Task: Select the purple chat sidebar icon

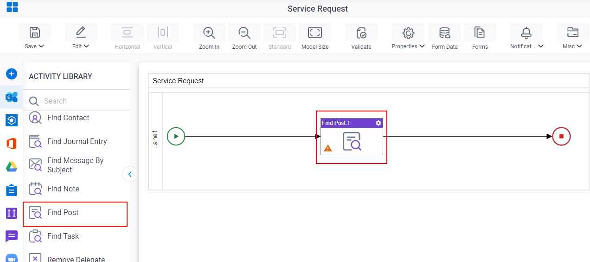Action: pos(12,236)
